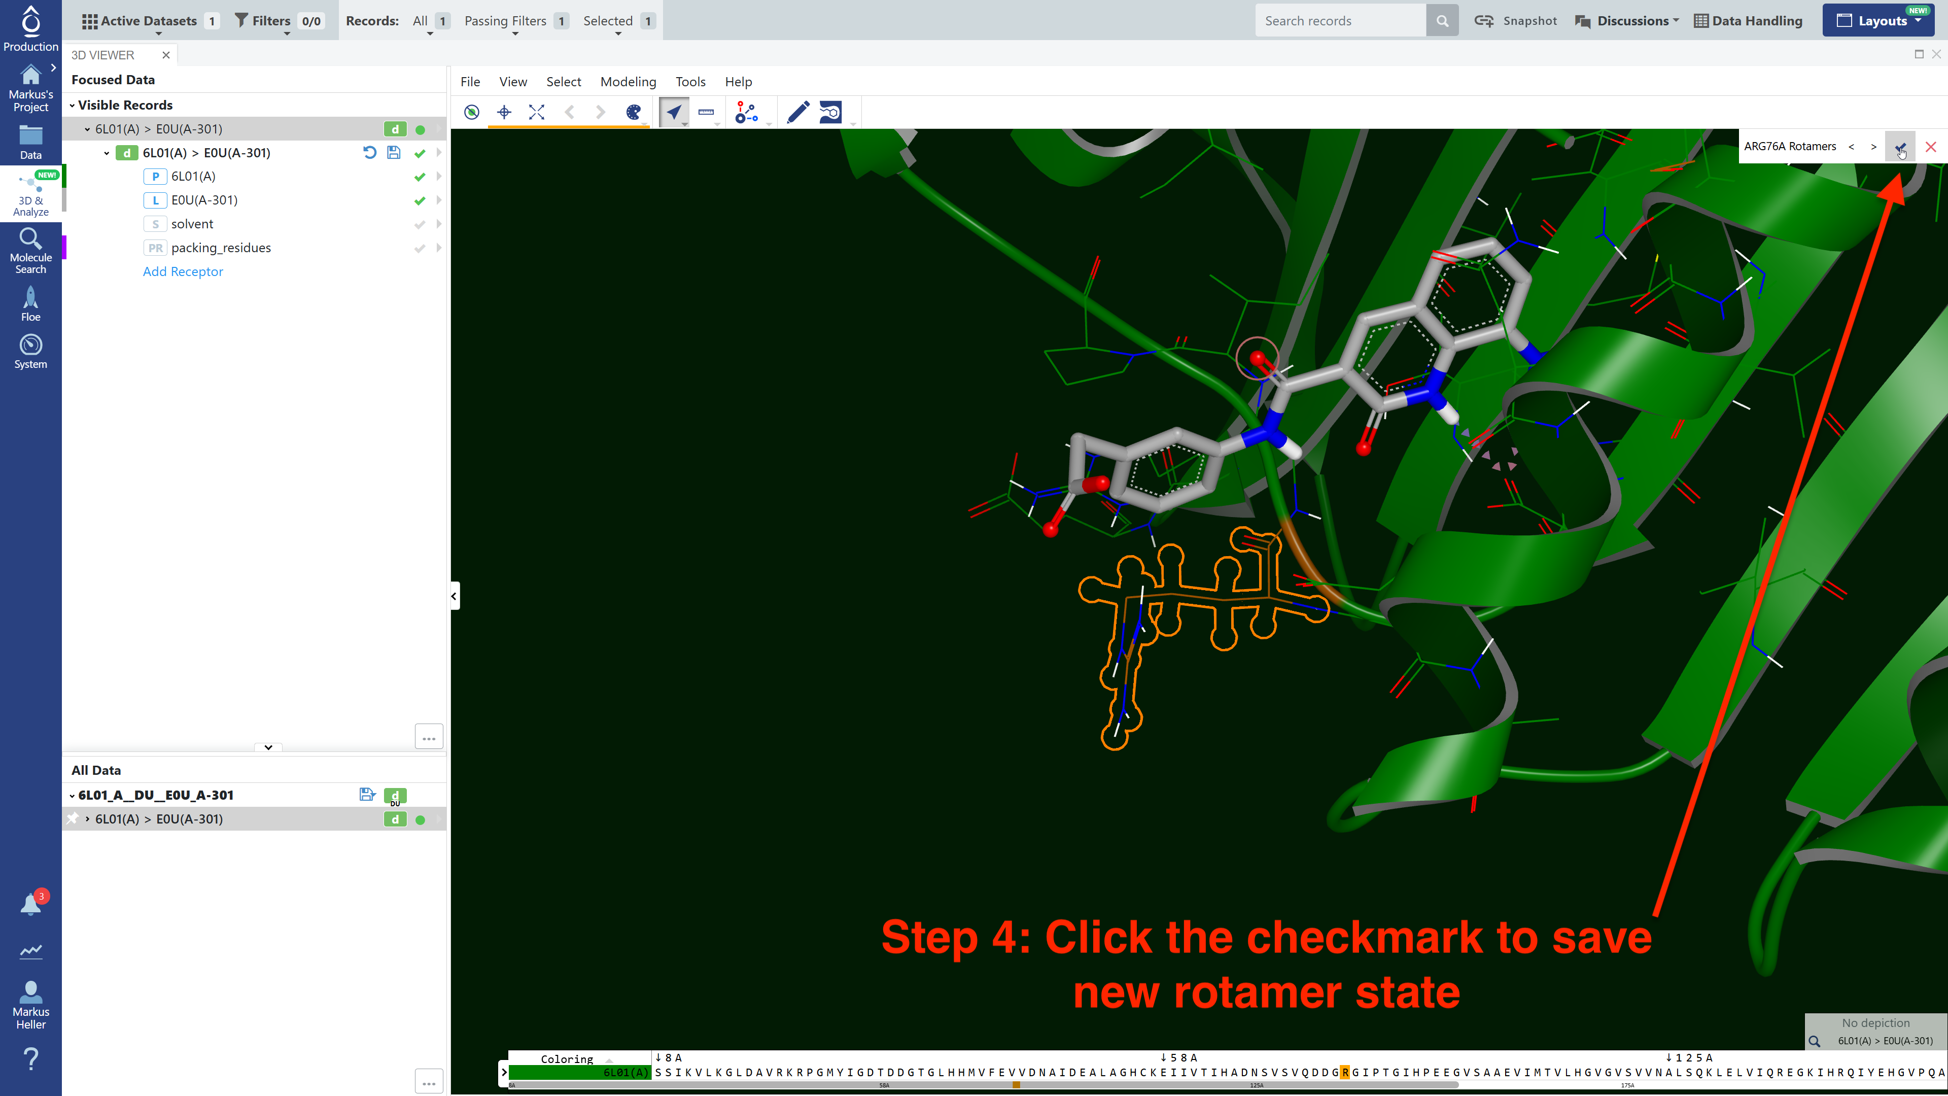Open the help question mark
Screen dimensions: 1948x1096
click(31, 1059)
